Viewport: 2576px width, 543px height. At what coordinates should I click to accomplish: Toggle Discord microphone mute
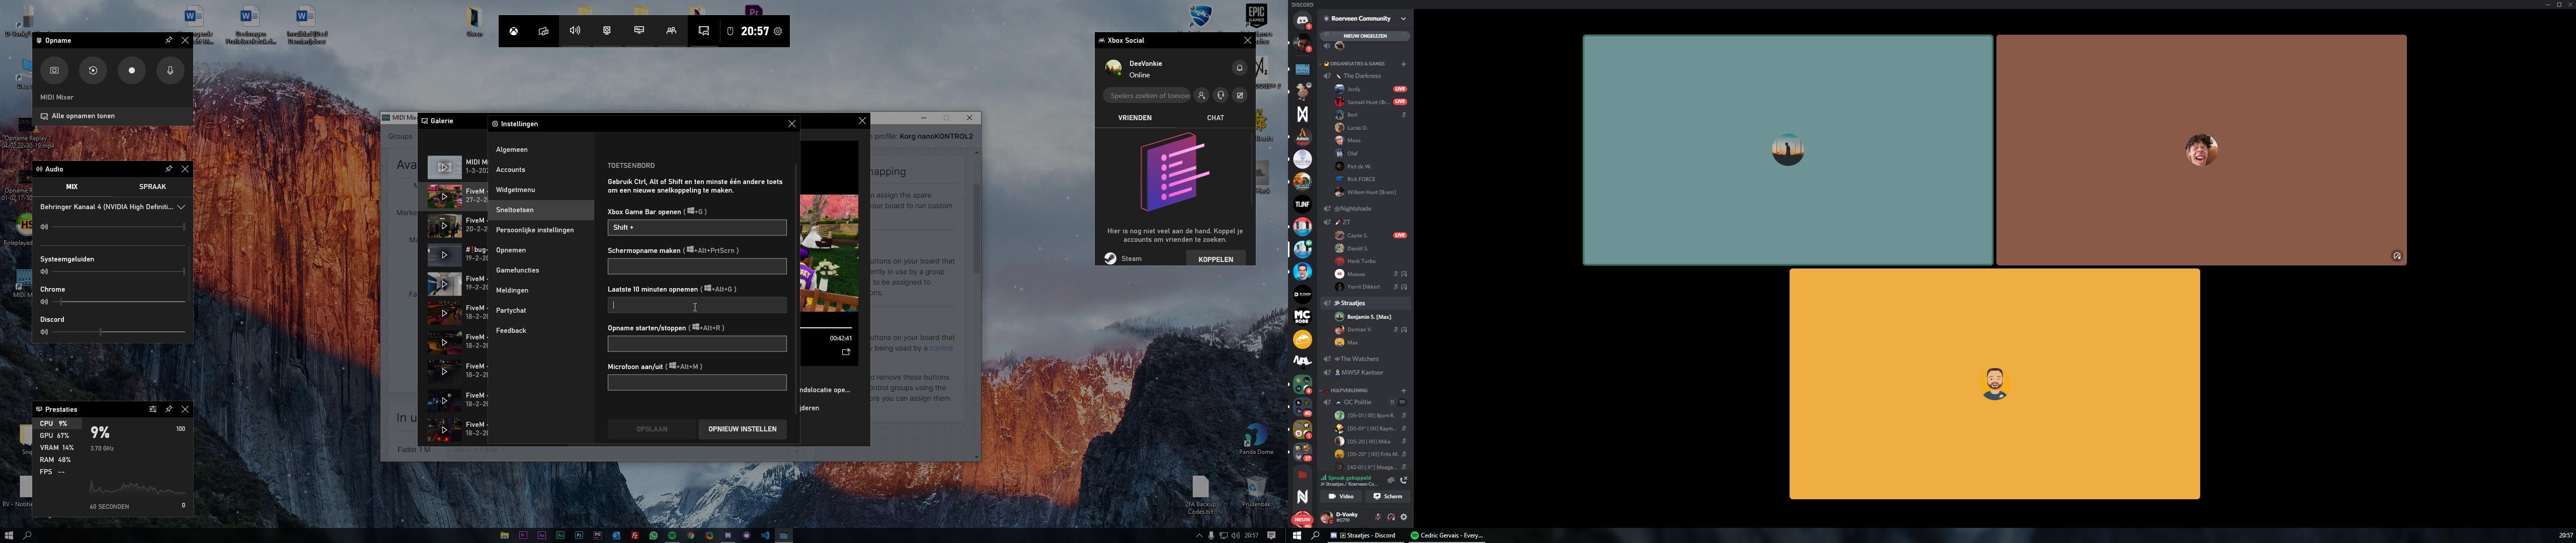(1378, 517)
